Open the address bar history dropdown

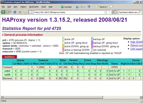[109, 12]
